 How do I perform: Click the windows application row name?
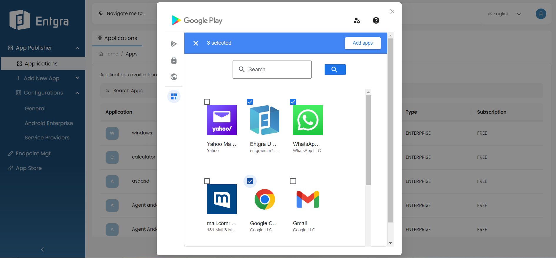tap(142, 133)
